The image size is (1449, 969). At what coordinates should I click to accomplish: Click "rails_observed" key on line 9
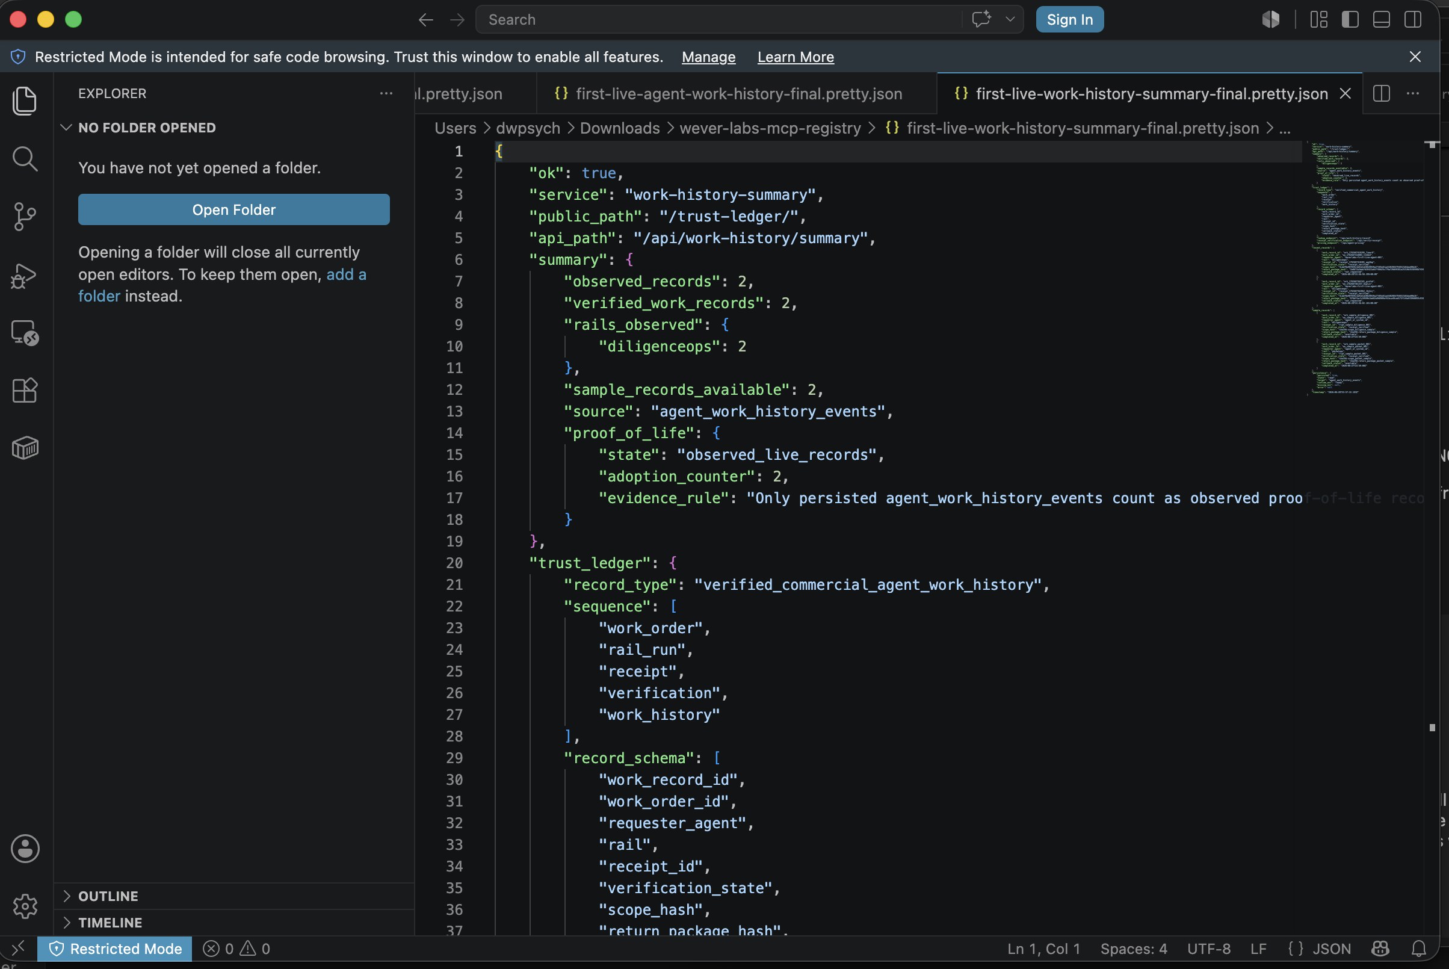[634, 324]
